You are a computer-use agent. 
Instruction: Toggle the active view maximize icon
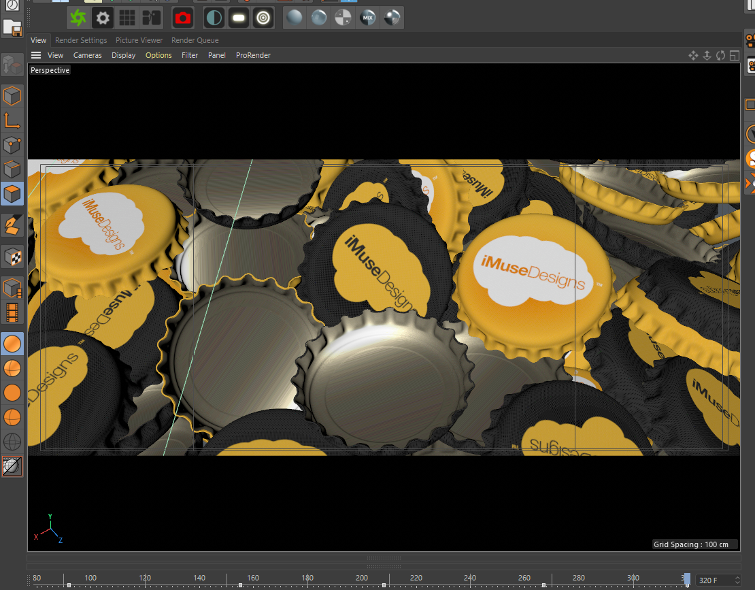pos(735,55)
